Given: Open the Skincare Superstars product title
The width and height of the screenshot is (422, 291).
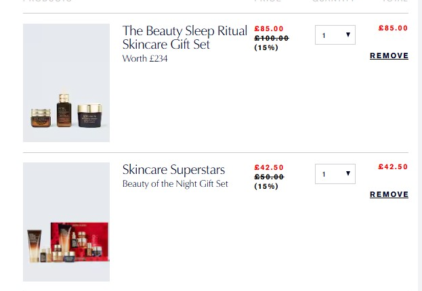Looking at the screenshot, I should point(173,169).
